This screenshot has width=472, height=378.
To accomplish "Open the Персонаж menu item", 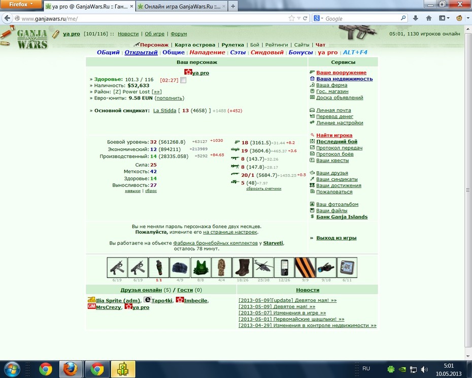I will point(154,45).
